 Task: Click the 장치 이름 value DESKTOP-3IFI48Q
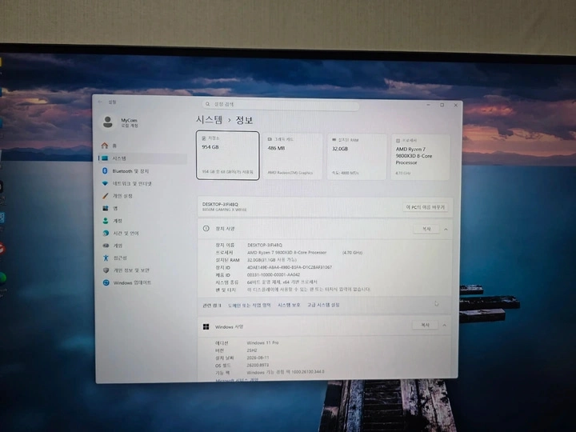pyautogui.click(x=265, y=245)
